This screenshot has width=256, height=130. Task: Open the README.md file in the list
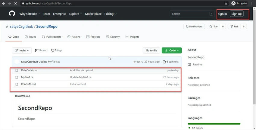click(x=28, y=84)
